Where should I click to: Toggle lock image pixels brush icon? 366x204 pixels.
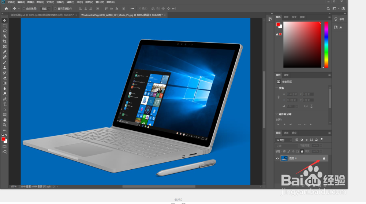tap(289, 151)
